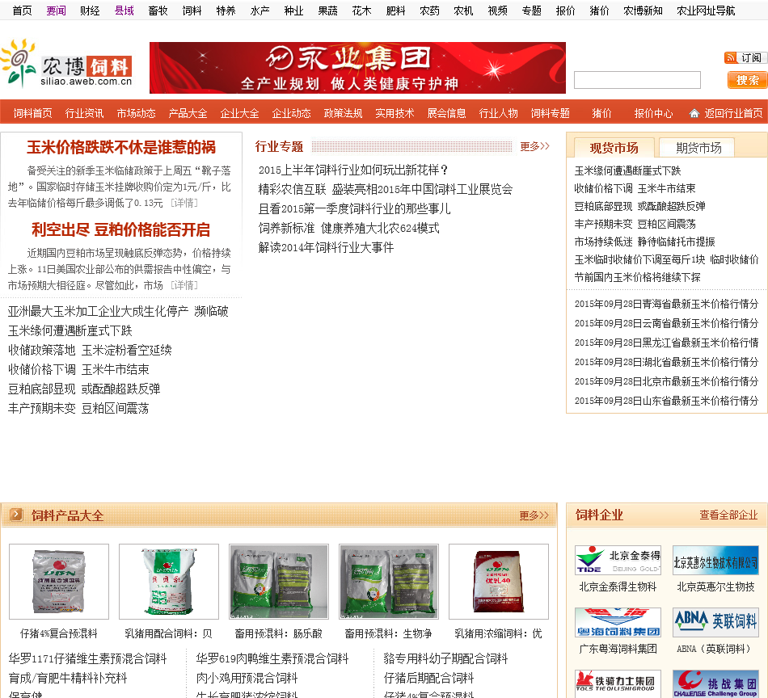The image size is (768, 698).
Task: Open product image 仔猪4%复合预混料
Action: (x=59, y=582)
